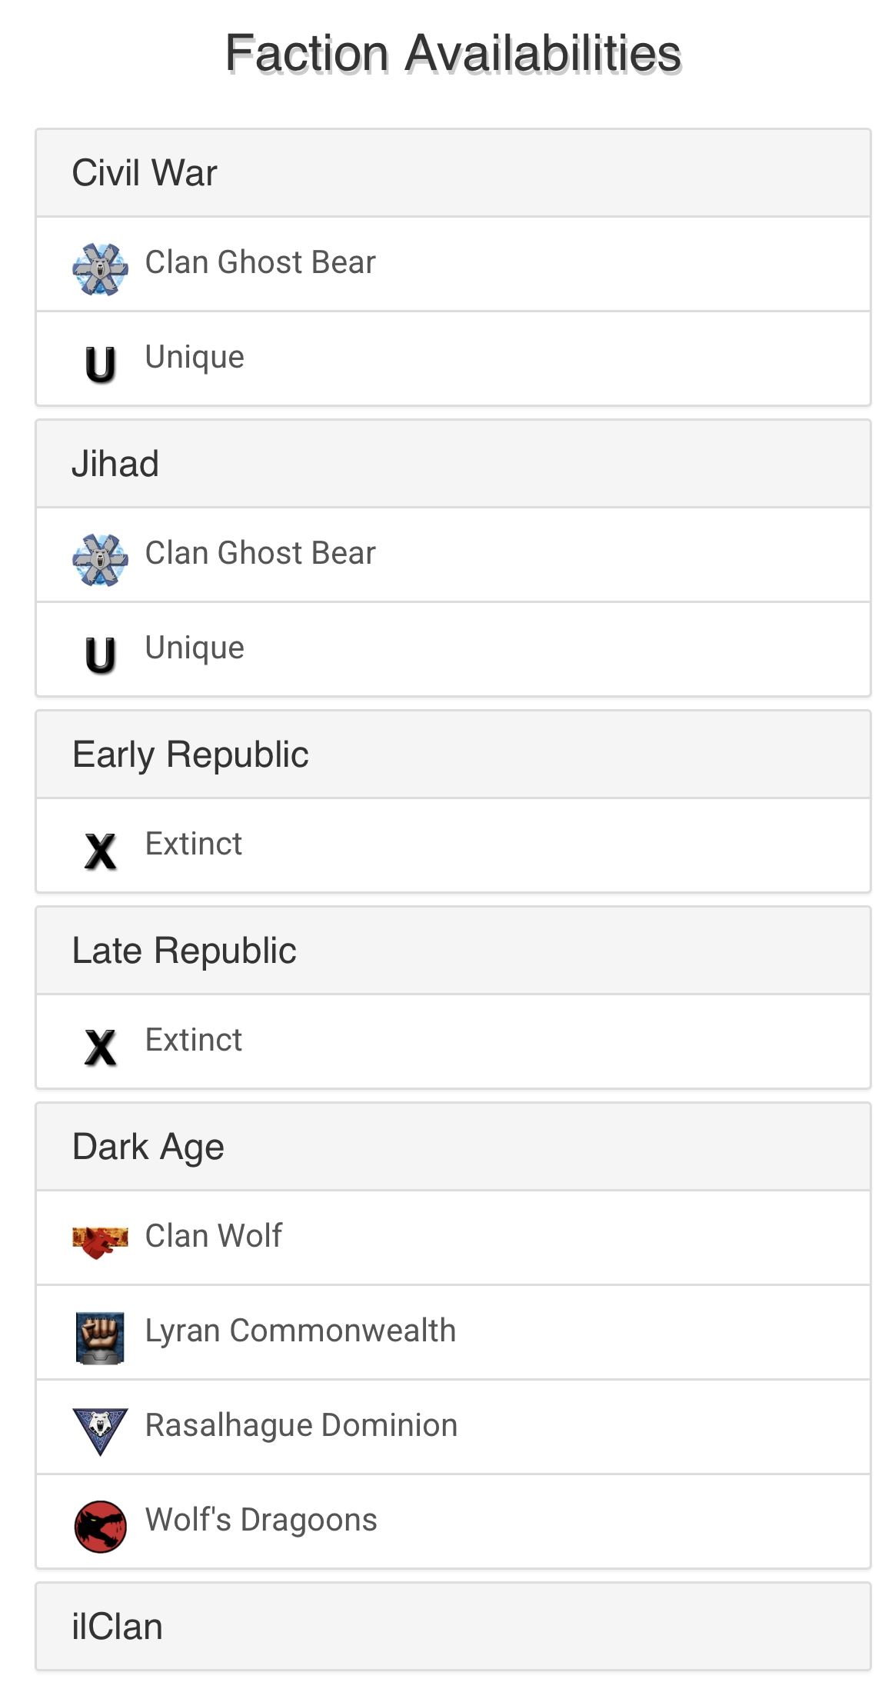Click the Ghost Bear emblem under Civil War

point(100,268)
